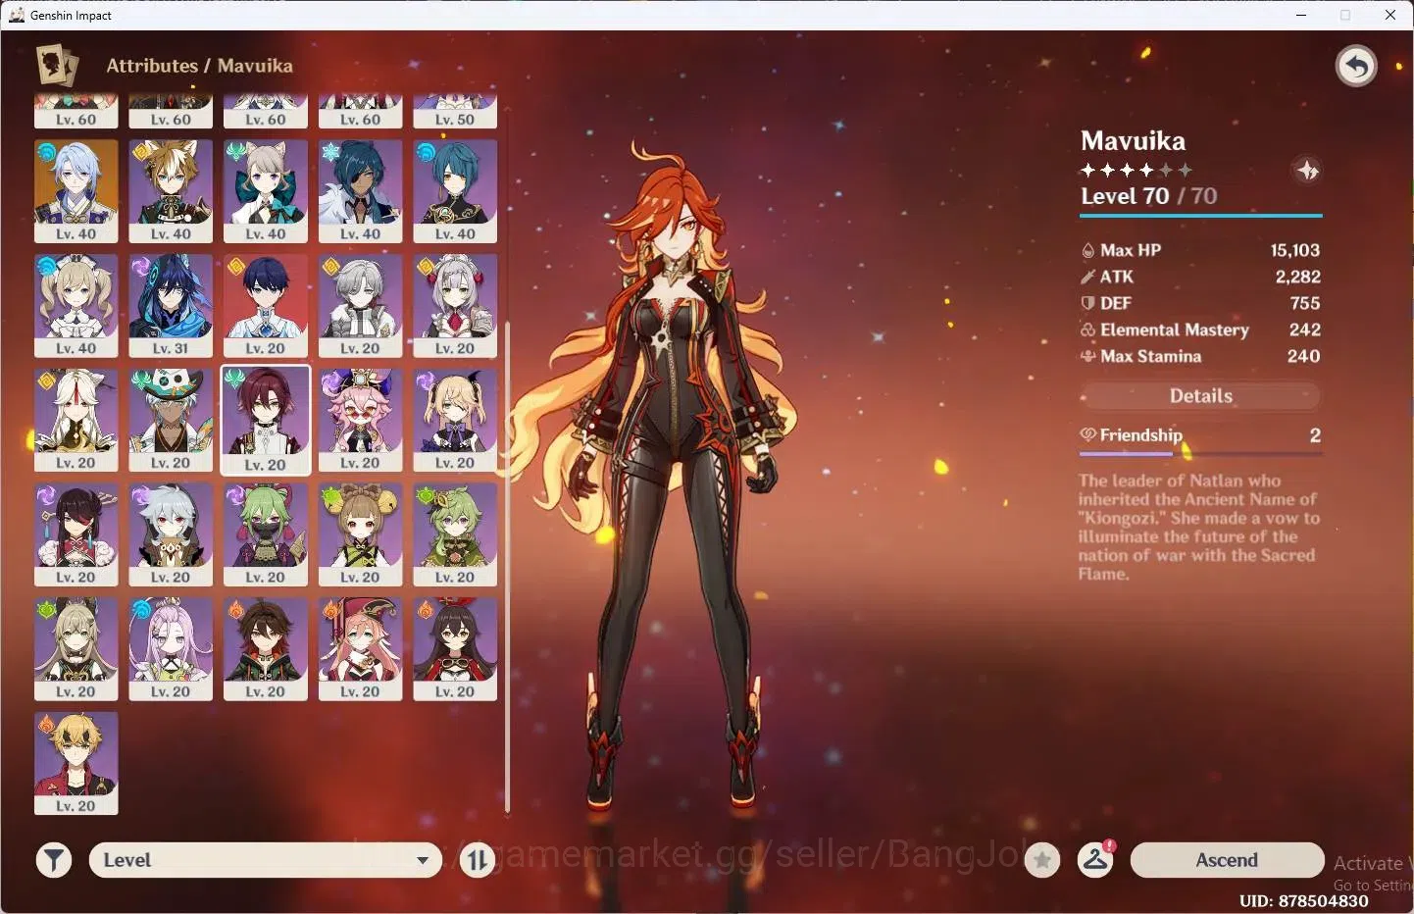Select Thoma portrait at Lv. 20
Image resolution: width=1414 pixels, height=914 pixels.
(76, 763)
